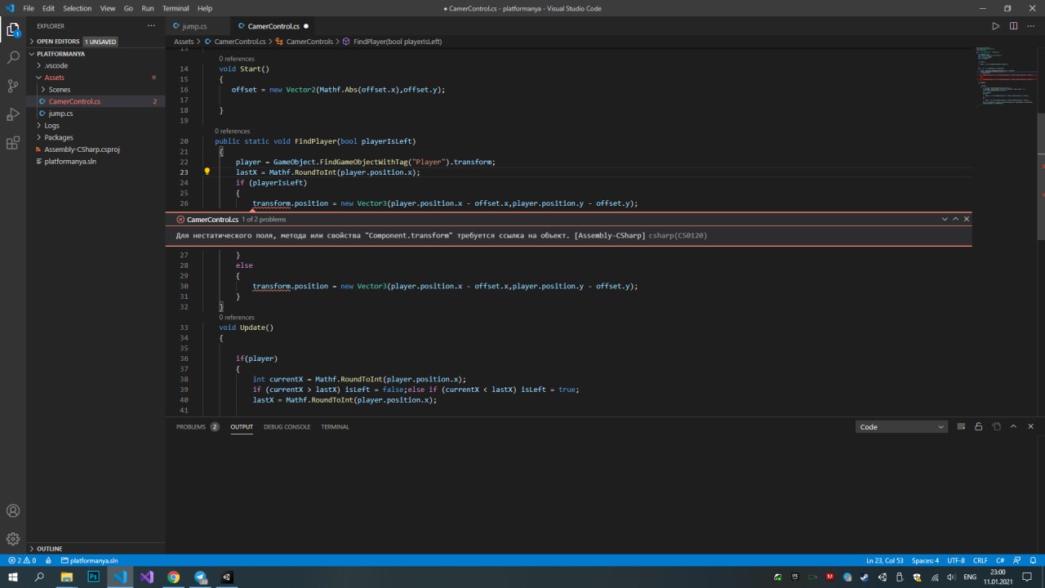Image resolution: width=1045 pixels, height=588 pixels.
Task: Click the CRLF line ending status button
Action: tap(981, 561)
